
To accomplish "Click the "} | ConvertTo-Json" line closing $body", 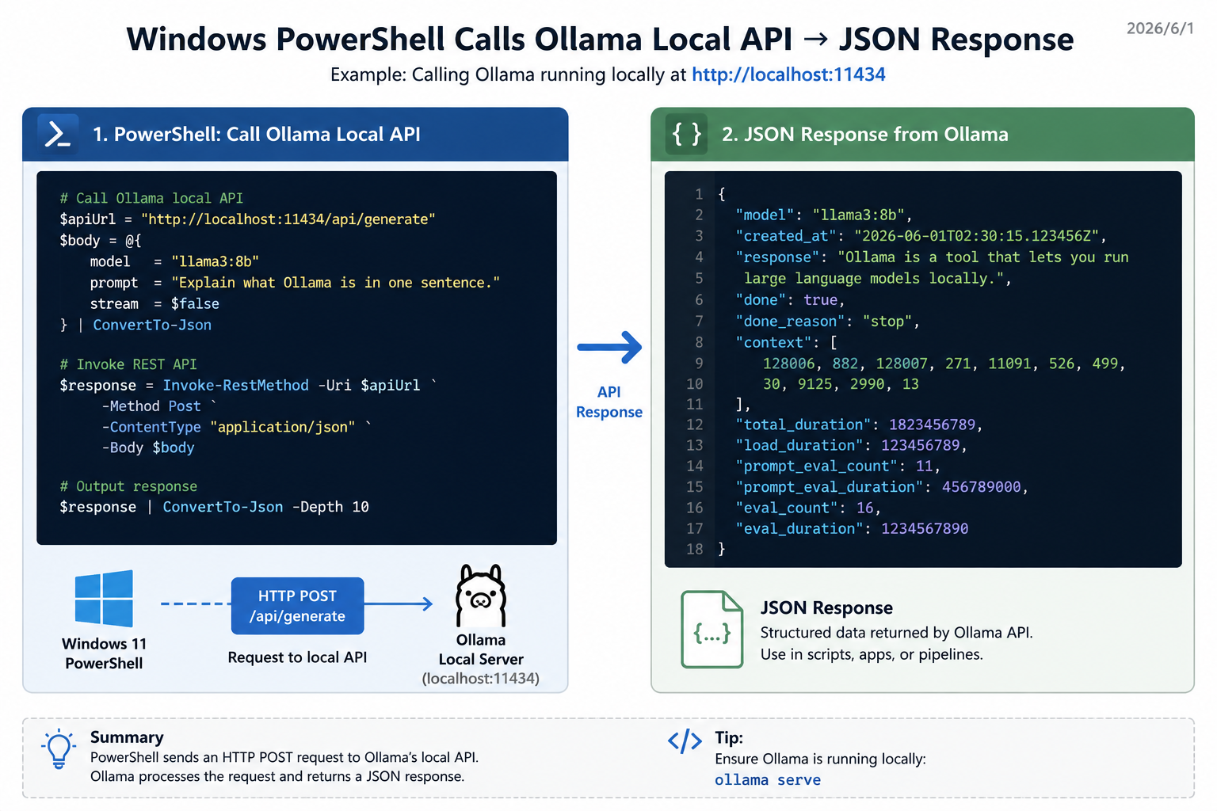I will [x=135, y=325].
